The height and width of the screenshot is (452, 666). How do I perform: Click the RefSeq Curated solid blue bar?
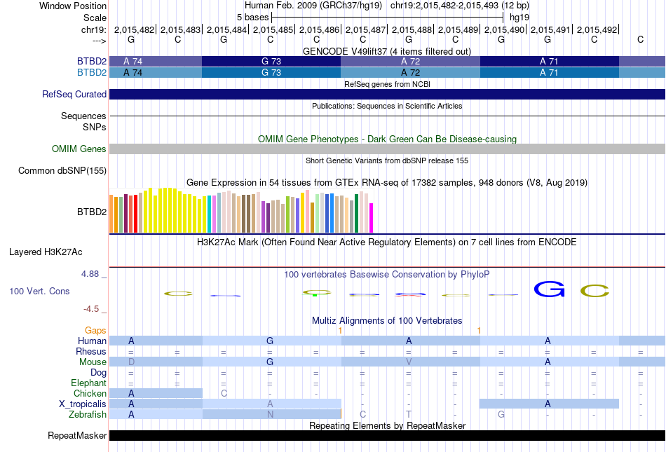[387, 94]
